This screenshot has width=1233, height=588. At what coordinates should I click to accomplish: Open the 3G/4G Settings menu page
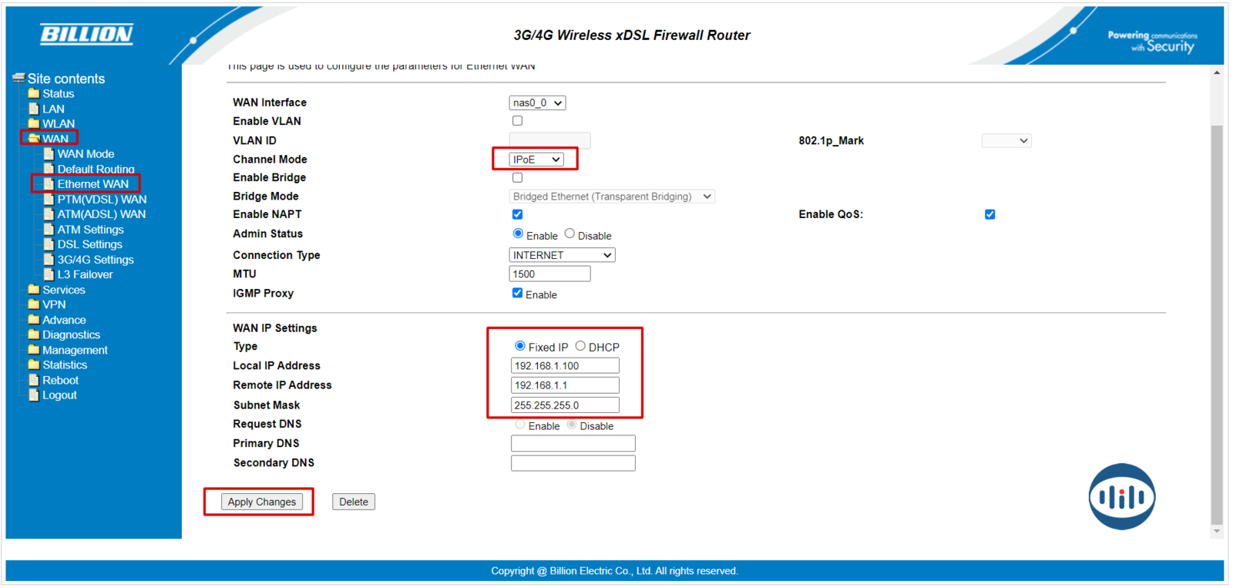tap(95, 260)
